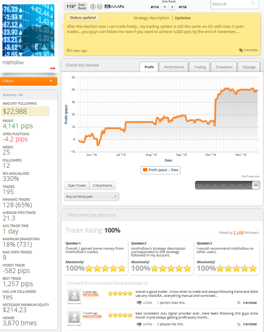264x332 pixels.
Task: Click the Date entry in the chart legend
Action: [x=174, y=170]
